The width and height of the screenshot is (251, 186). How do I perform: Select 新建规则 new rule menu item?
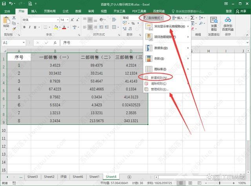(x=167, y=78)
